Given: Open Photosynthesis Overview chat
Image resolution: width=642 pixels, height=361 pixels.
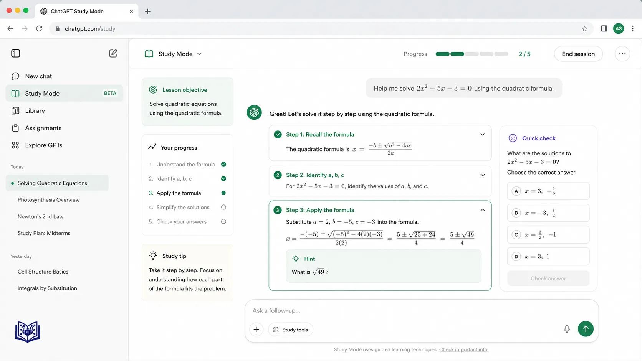Looking at the screenshot, I should coord(49,200).
